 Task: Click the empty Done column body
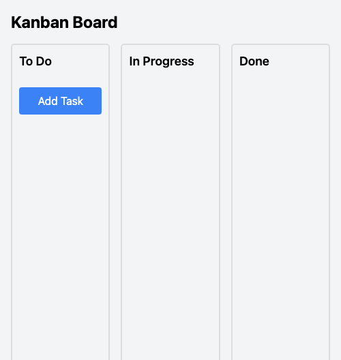[x=280, y=207]
